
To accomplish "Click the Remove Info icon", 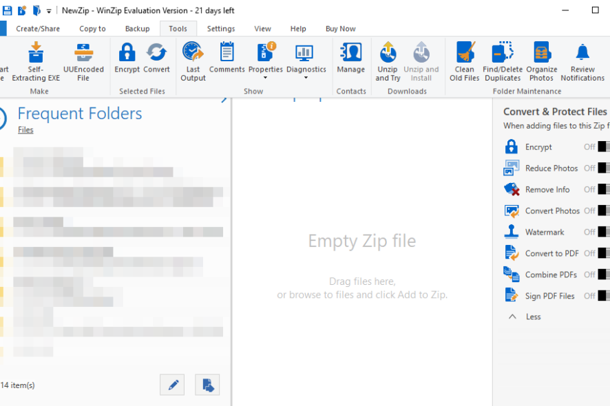I will click(511, 189).
